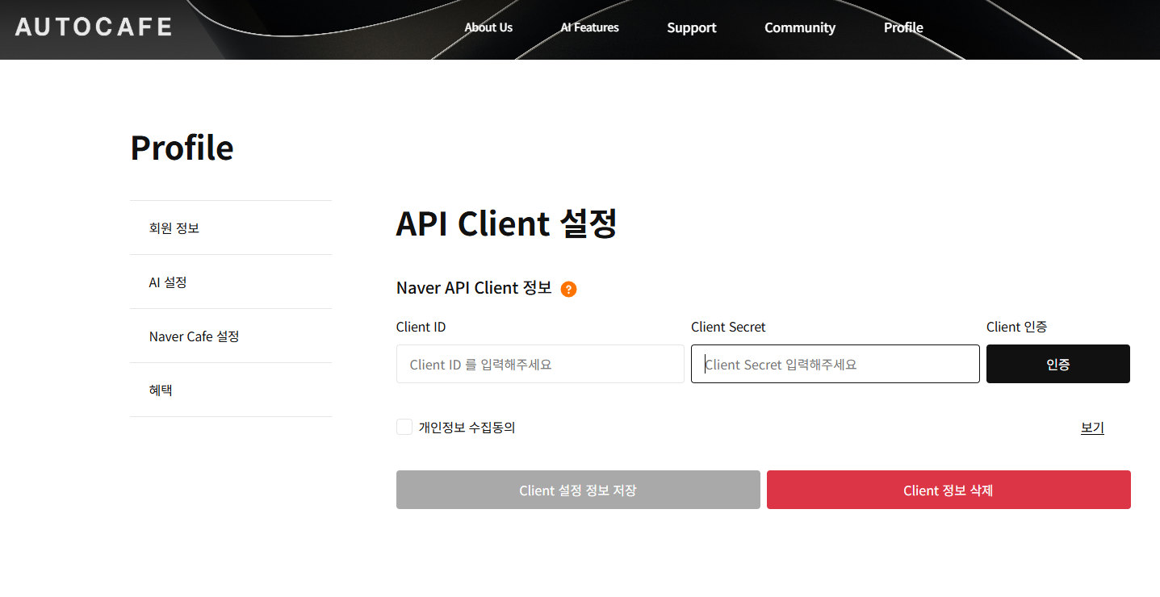Screen dimensions: 1160x597
Task: Click the red Client 정보 삭제 button
Action: 948,490
